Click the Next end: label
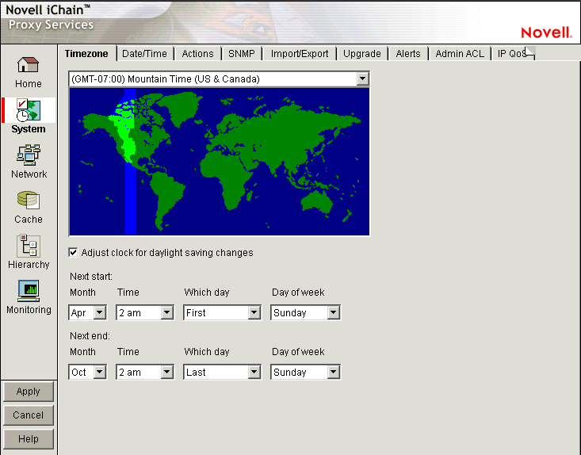This screenshot has height=455, width=581. [90, 335]
